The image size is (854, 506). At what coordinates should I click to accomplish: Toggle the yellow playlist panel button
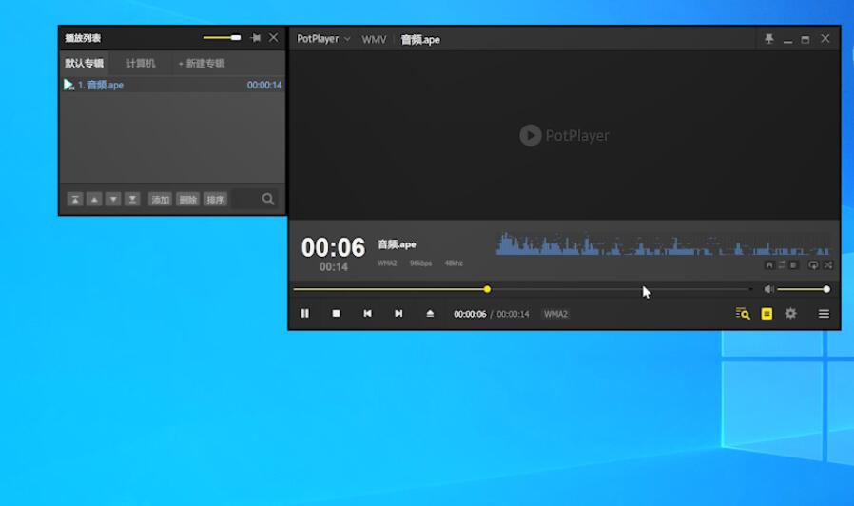point(767,314)
